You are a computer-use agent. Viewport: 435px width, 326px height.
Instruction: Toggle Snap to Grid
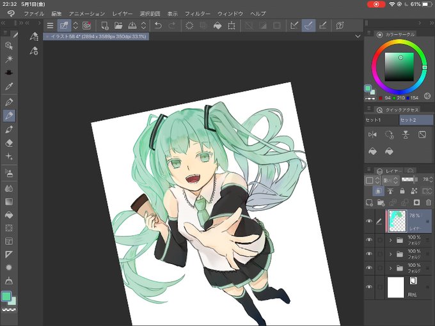click(322, 26)
